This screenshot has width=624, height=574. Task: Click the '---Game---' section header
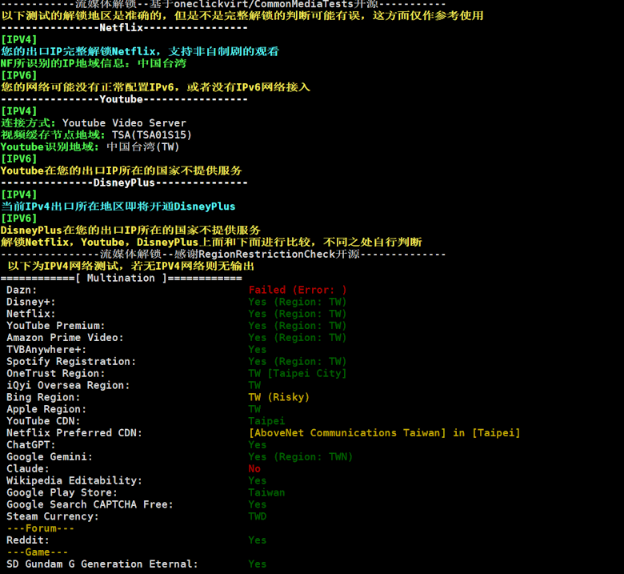(38, 552)
